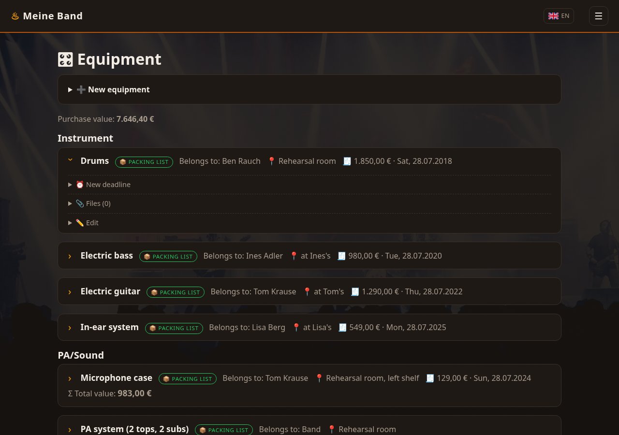Click the pin icon in PA system row
The width and height of the screenshot is (619, 435).
(331, 429)
